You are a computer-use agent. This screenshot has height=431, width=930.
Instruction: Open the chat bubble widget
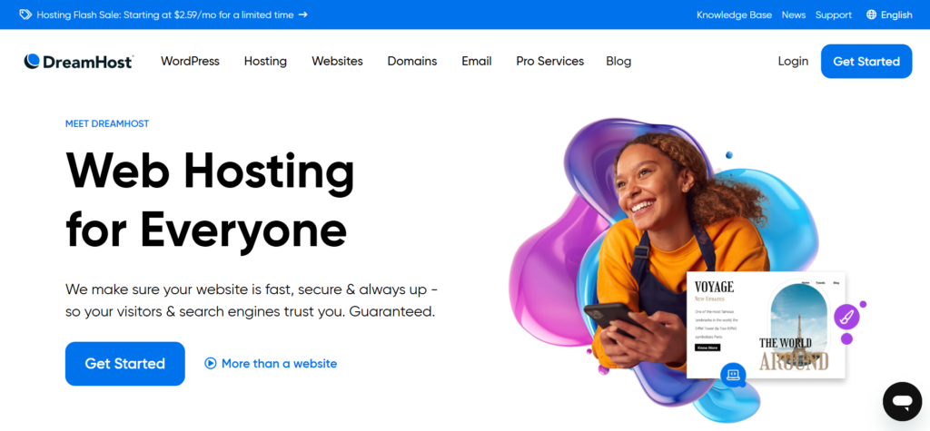click(x=902, y=401)
